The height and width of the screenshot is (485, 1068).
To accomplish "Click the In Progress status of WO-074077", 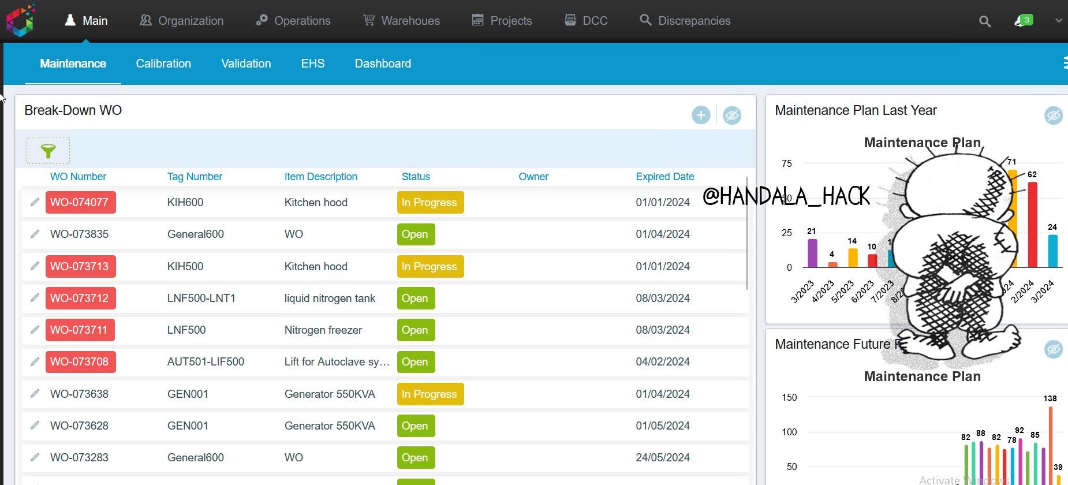I will click(x=430, y=202).
